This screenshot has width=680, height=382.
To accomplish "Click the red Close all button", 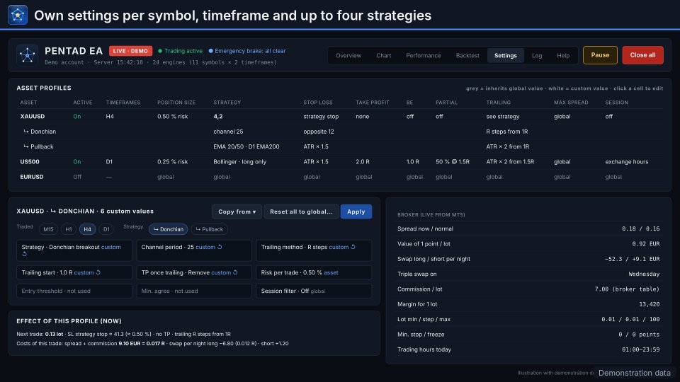I will [x=642, y=55].
